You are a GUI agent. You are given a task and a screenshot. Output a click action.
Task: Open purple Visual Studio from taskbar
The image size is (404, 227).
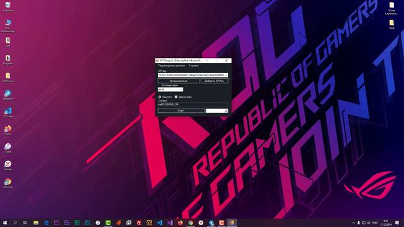point(170,223)
